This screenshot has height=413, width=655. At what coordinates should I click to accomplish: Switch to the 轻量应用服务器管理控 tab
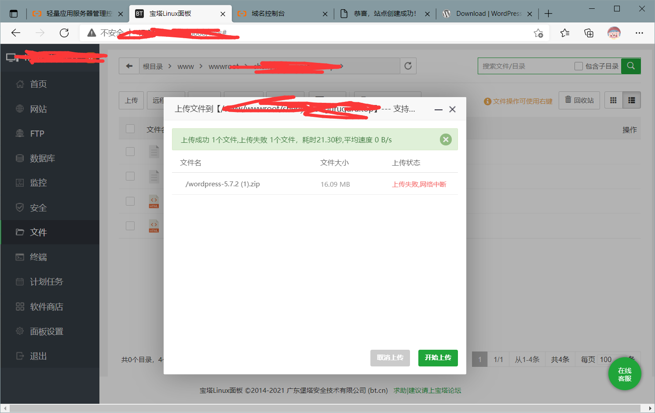[x=78, y=14]
